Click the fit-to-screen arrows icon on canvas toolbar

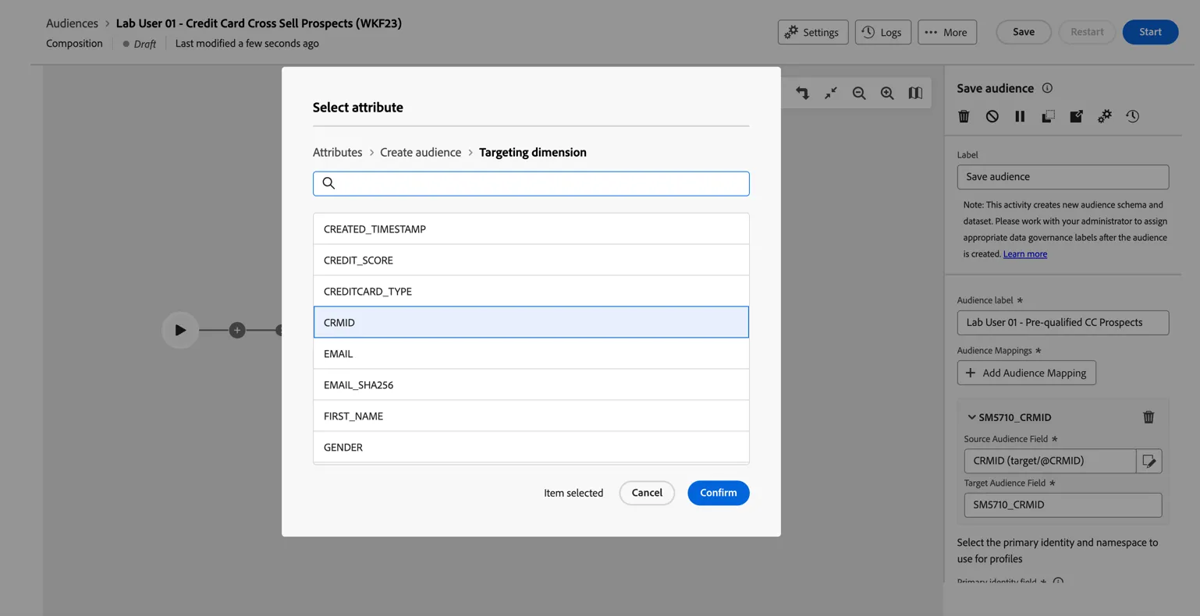click(831, 94)
